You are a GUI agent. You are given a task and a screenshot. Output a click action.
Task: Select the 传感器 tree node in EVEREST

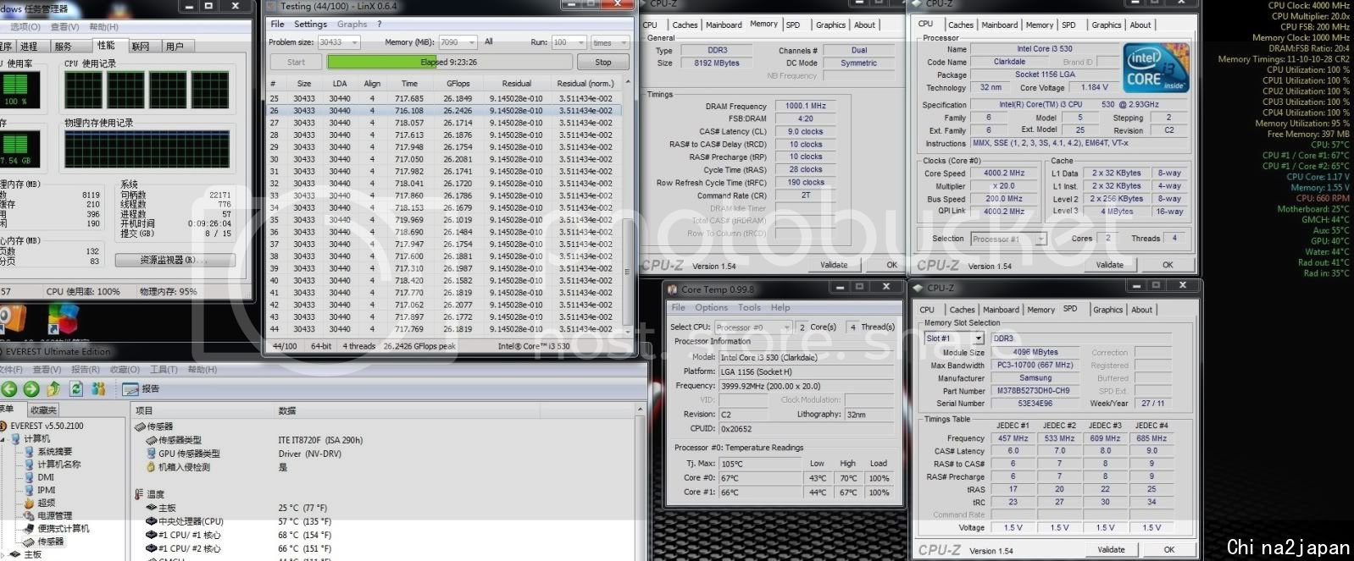coord(50,542)
